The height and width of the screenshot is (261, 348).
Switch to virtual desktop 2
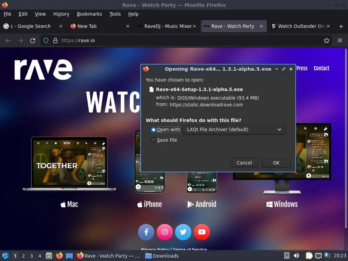coord(23,256)
